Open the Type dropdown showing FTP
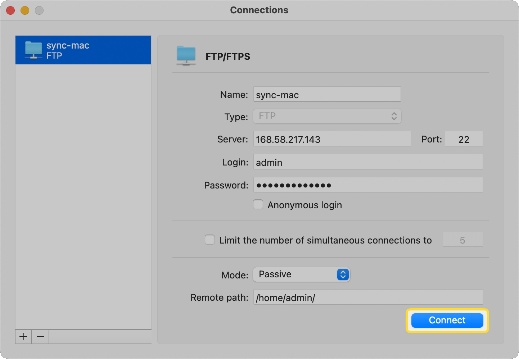This screenshot has height=359, width=519. point(327,116)
